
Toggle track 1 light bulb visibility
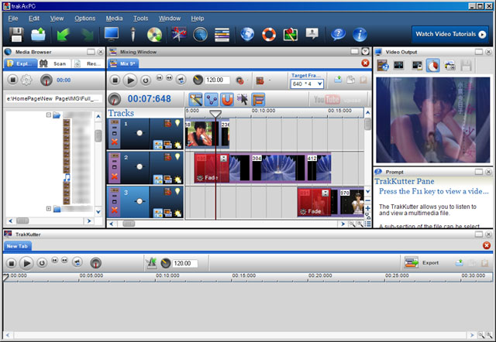(177, 123)
